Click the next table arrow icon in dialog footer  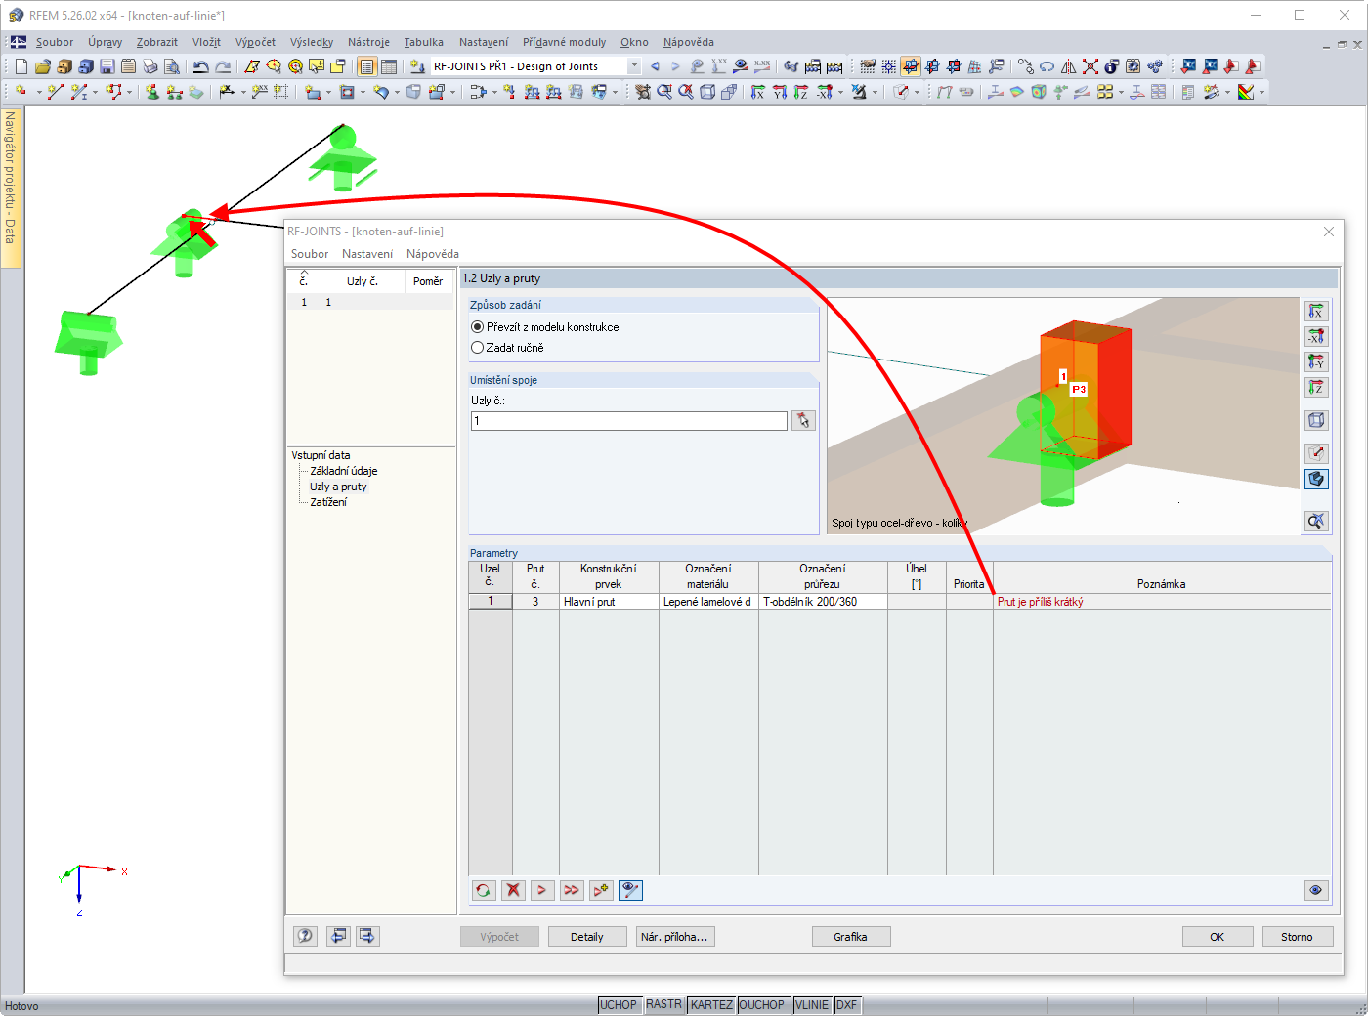[366, 936]
